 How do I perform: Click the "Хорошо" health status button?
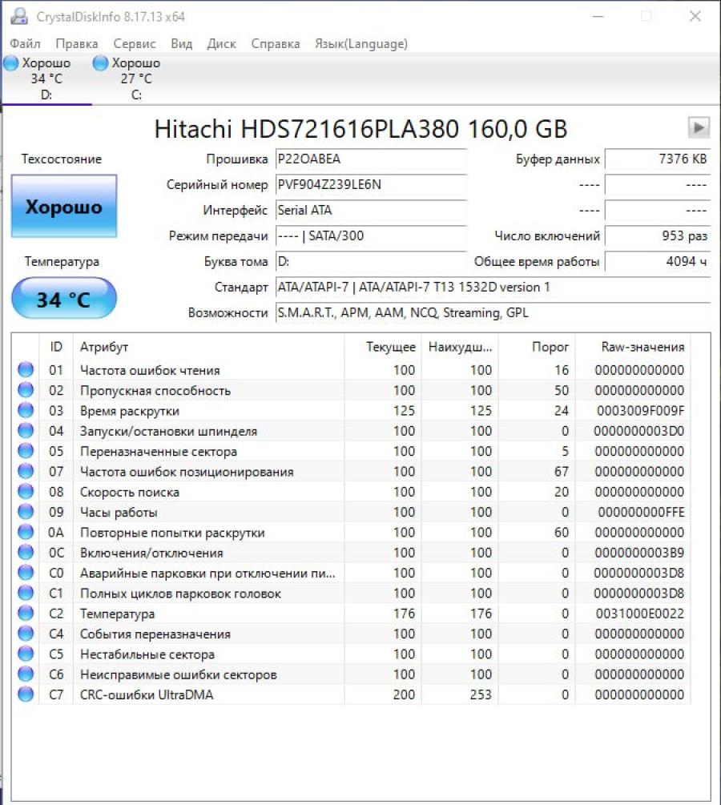[63, 206]
